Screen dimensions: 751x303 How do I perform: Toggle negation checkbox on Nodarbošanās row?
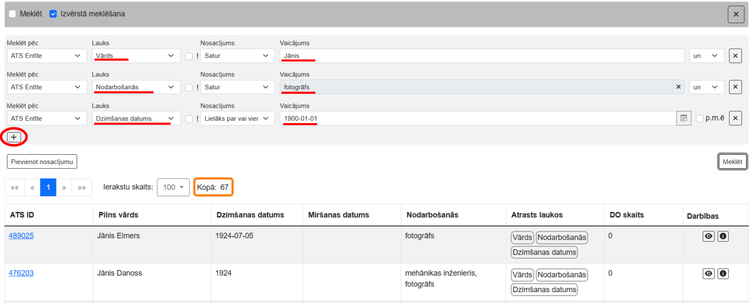[x=189, y=87]
